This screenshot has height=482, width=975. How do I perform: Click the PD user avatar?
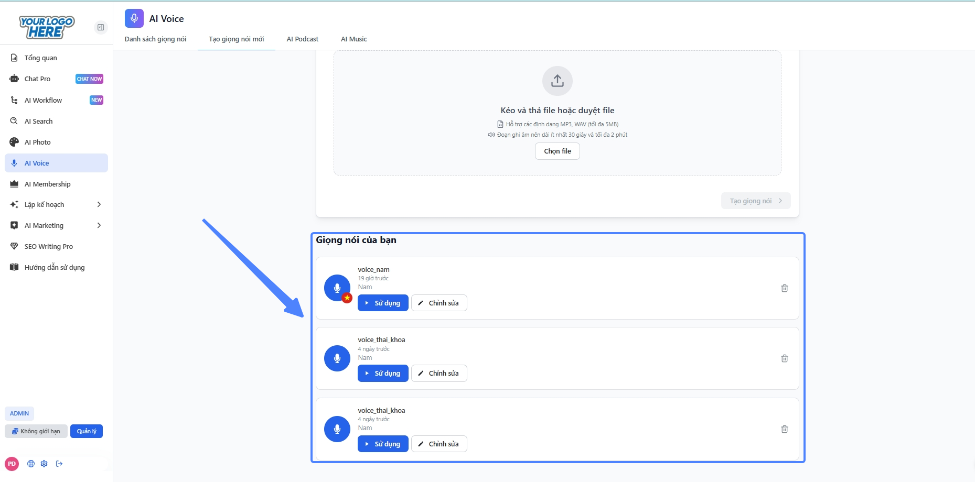pyautogui.click(x=12, y=464)
